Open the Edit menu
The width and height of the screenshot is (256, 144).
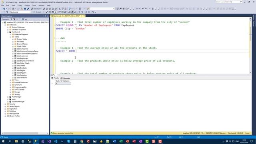click(x=8, y=5)
